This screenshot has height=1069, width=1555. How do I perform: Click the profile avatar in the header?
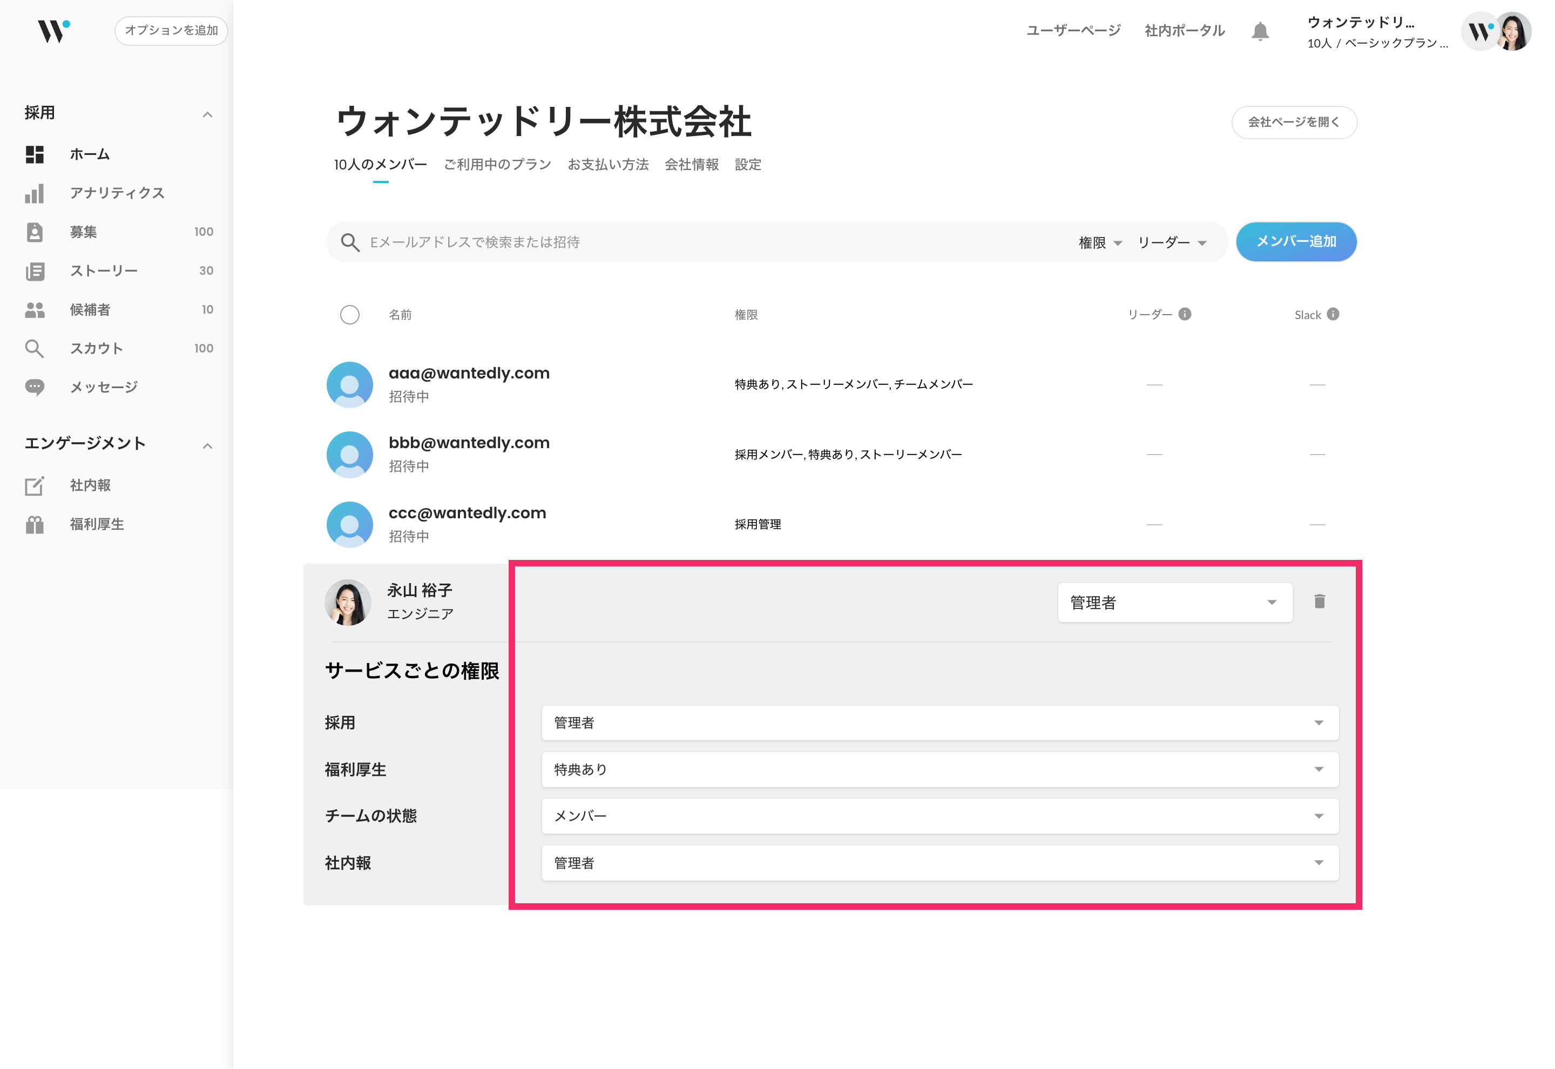tap(1513, 31)
